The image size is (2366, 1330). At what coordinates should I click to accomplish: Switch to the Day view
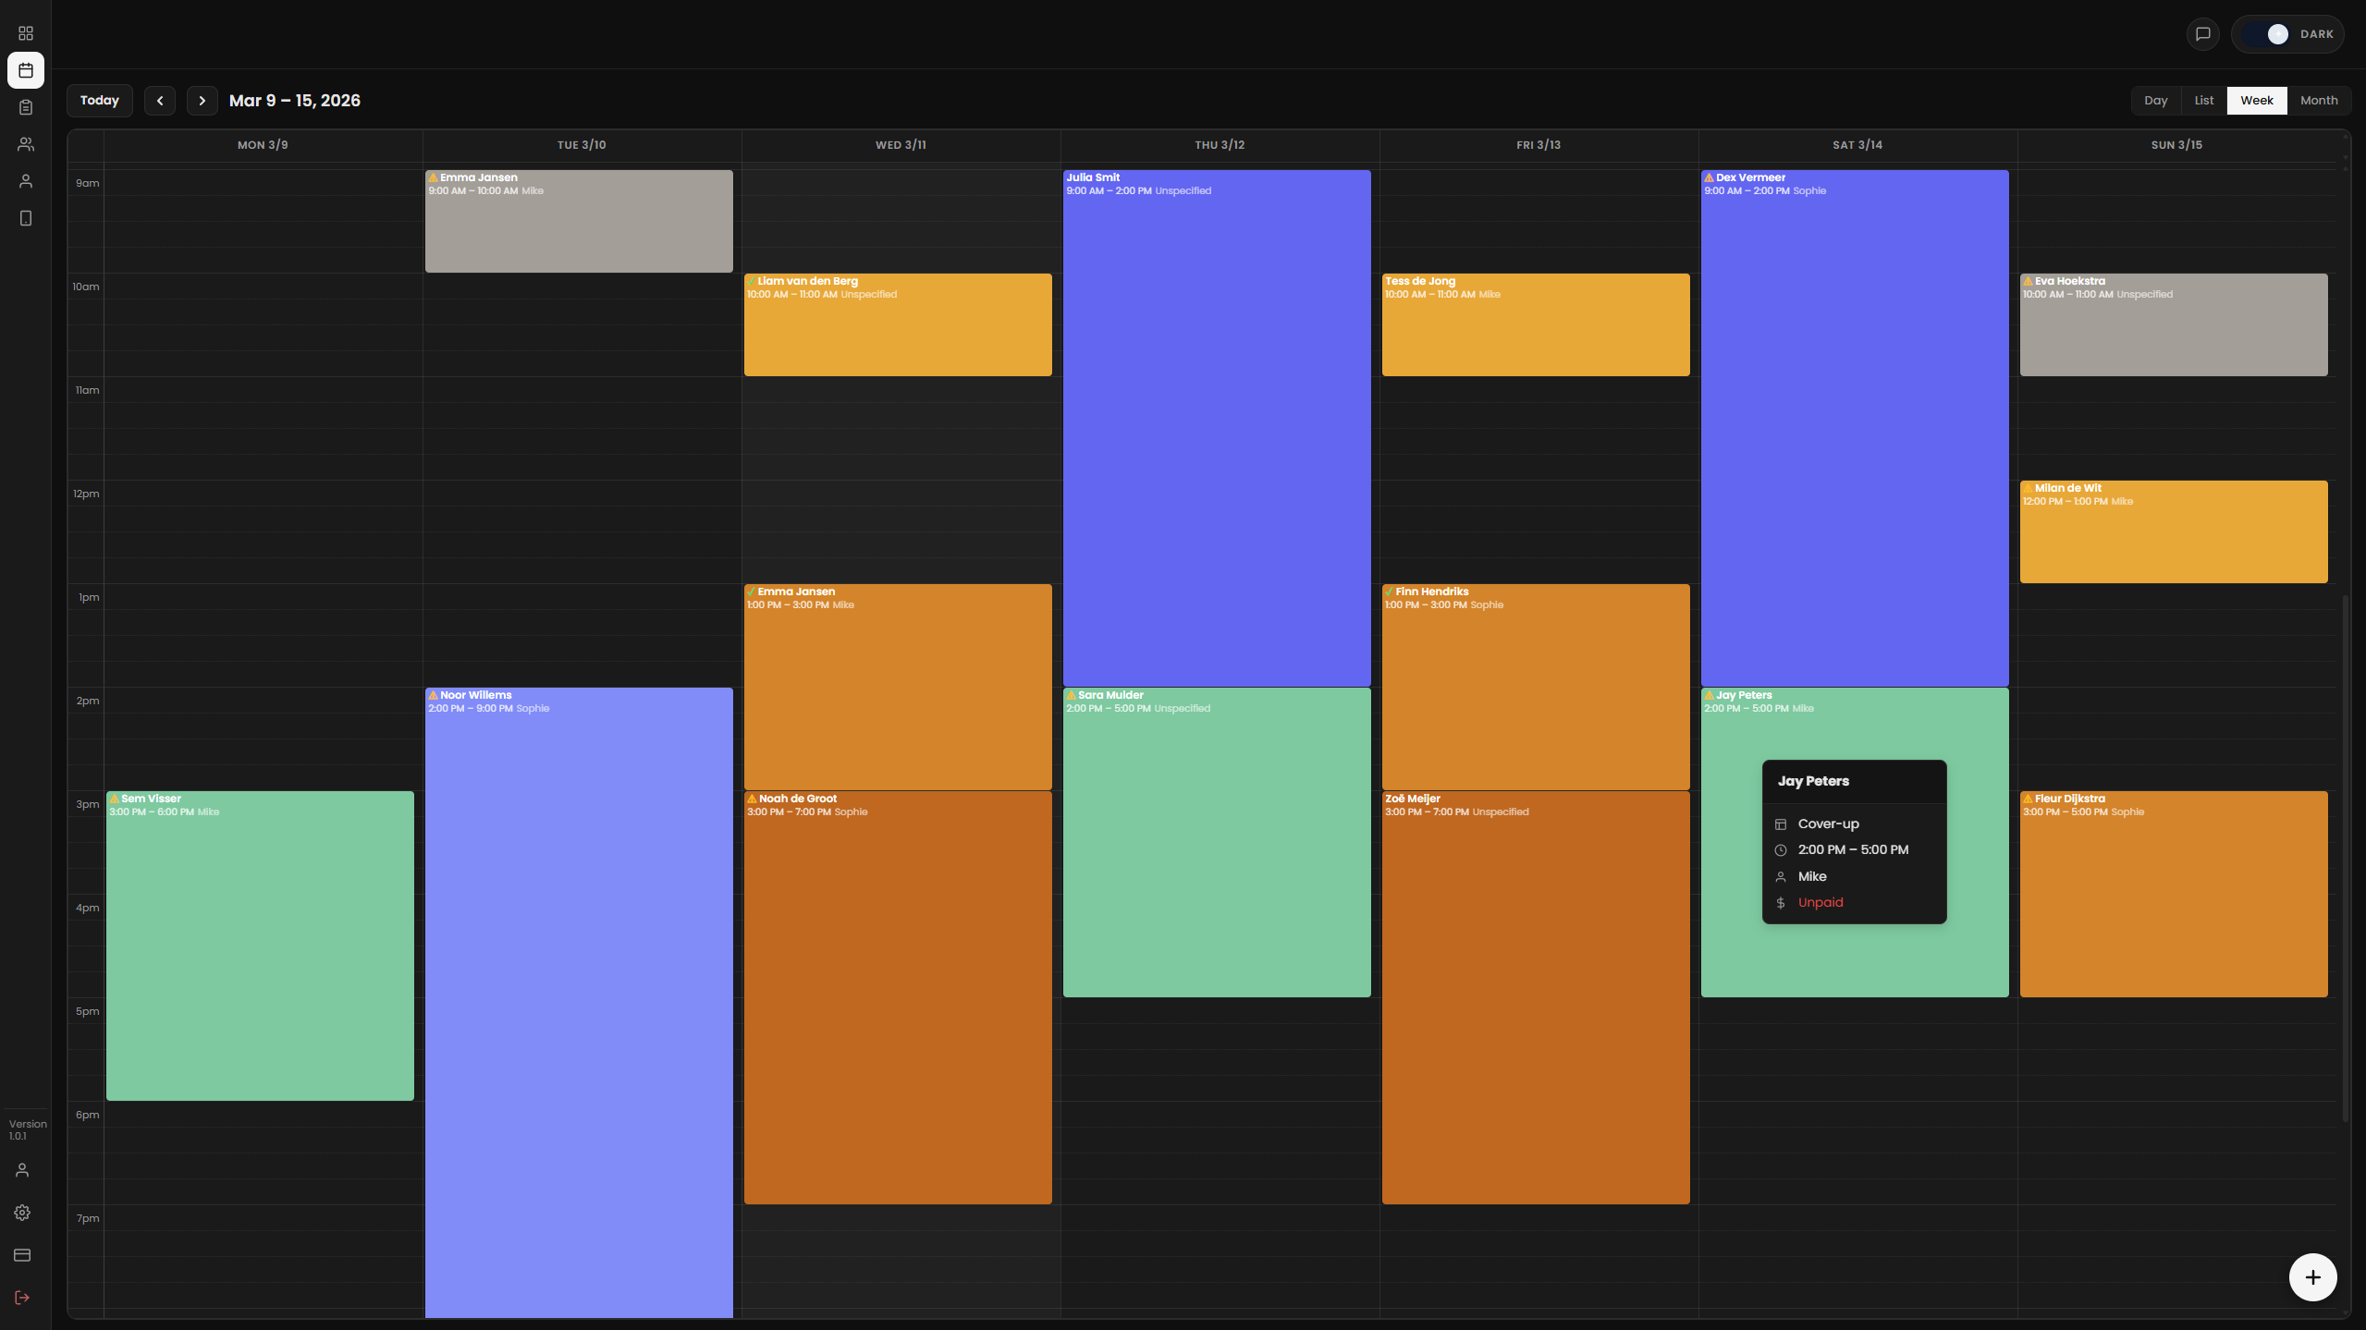tap(2154, 100)
